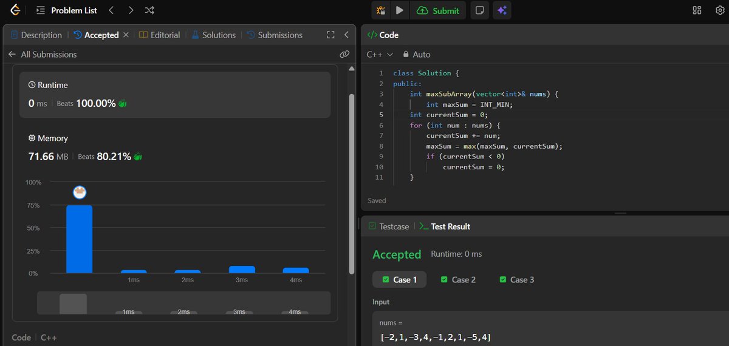Go to the previous problem arrow
This screenshot has height=346, width=729.
click(111, 10)
